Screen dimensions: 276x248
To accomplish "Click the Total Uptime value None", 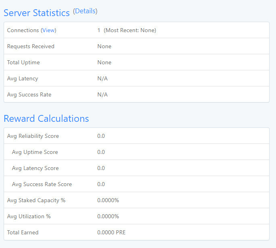I will pos(104,63).
